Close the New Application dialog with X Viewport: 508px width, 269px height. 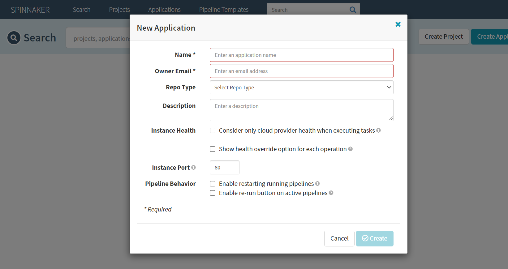(398, 24)
